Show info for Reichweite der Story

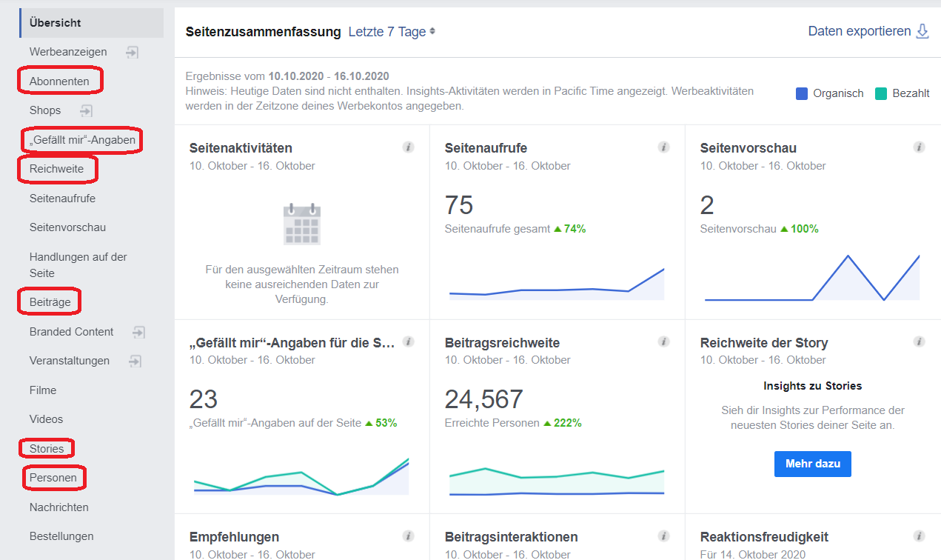[919, 341]
